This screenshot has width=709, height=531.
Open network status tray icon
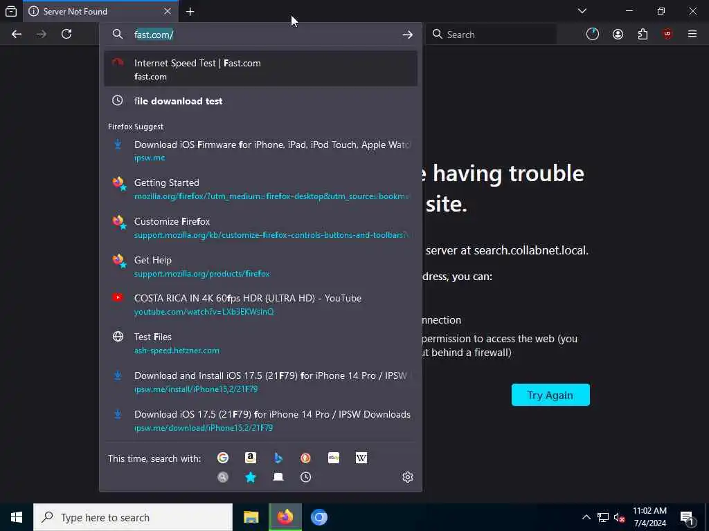coord(603,517)
